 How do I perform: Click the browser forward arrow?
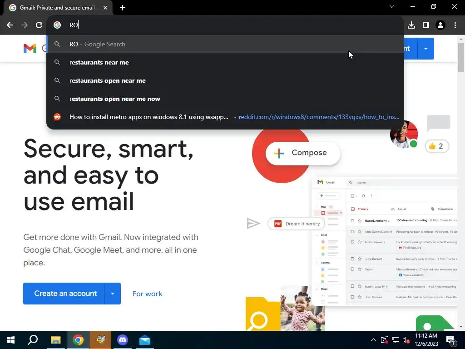(25, 25)
